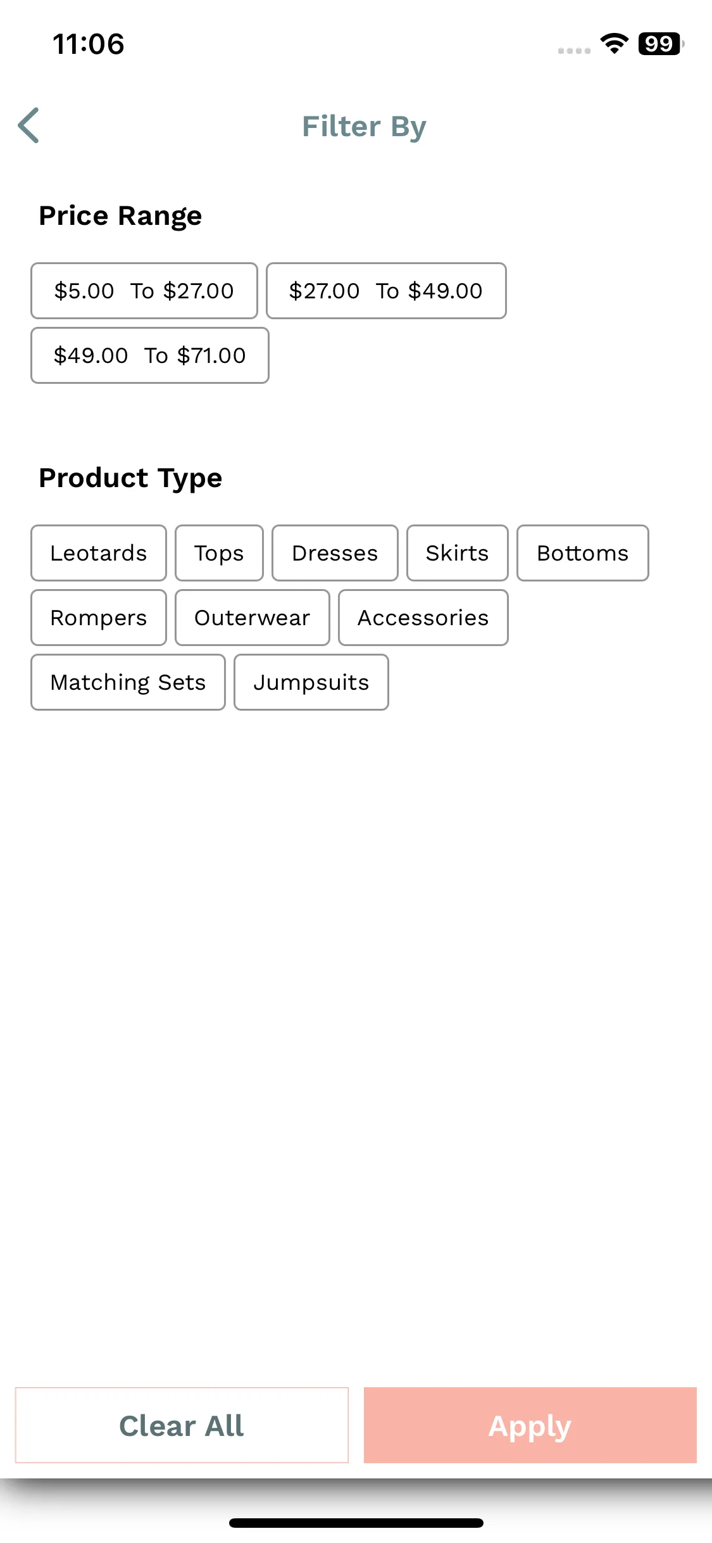Viewport: 712px width, 1543px height.
Task: Tap the battery level indicator
Action: tap(661, 44)
